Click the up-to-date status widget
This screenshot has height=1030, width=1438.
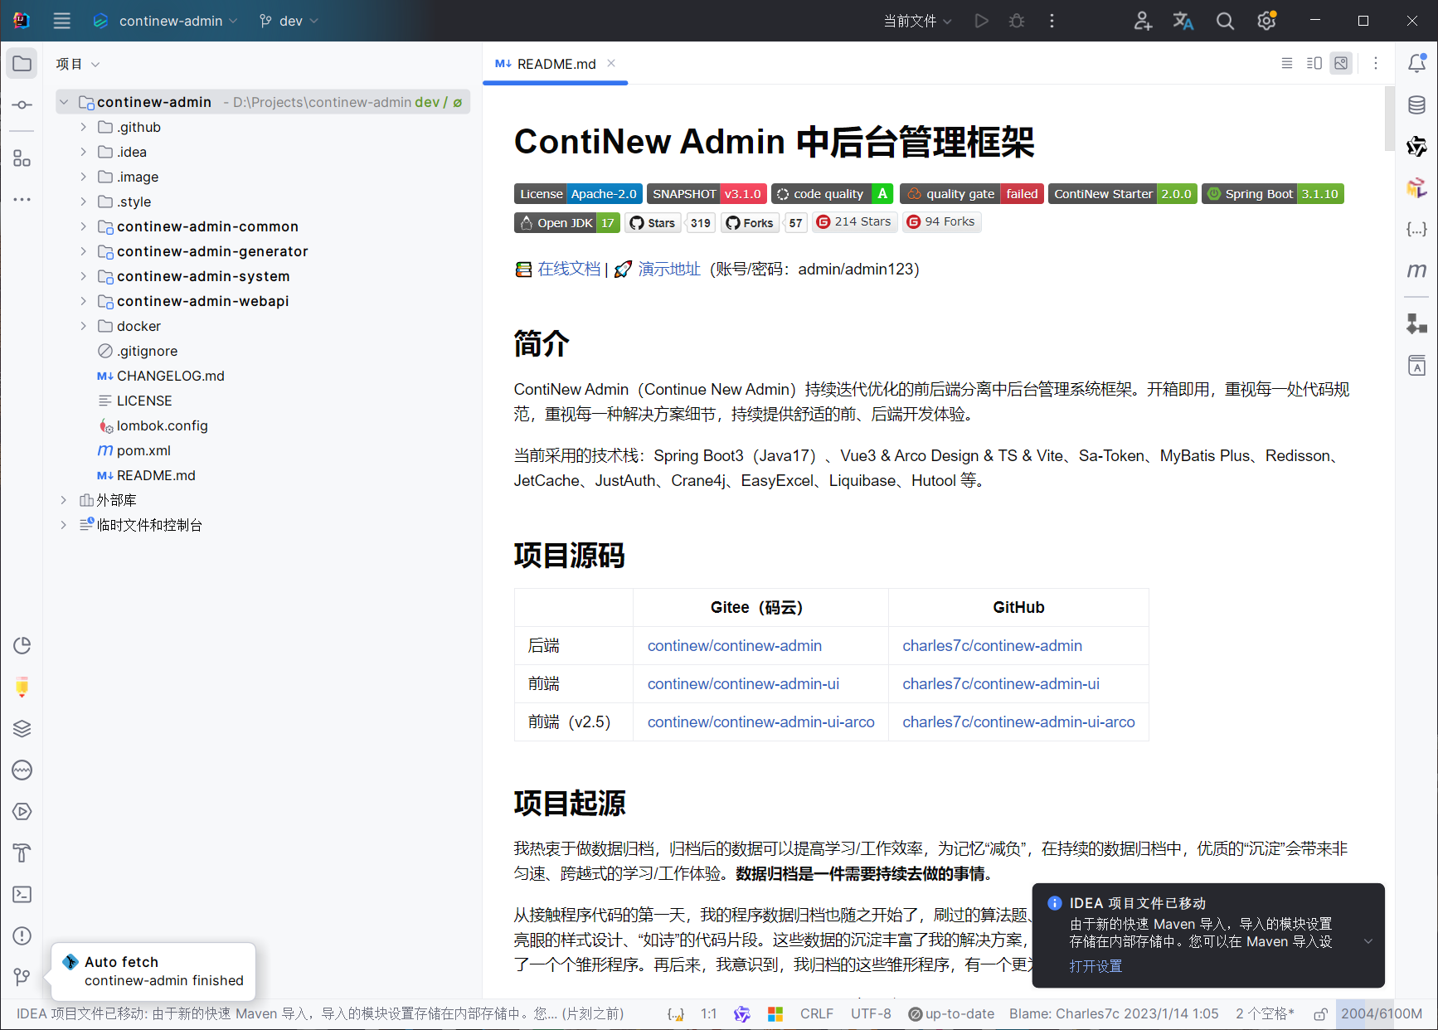pos(951,1013)
